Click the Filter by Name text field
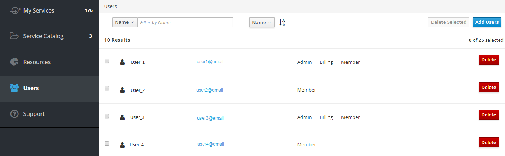 click(185, 22)
